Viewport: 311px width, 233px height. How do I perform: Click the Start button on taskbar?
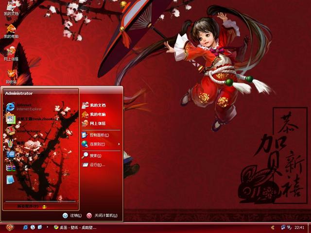(x=10, y=227)
